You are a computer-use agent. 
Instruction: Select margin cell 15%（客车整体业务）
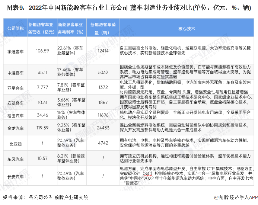[71, 115]
